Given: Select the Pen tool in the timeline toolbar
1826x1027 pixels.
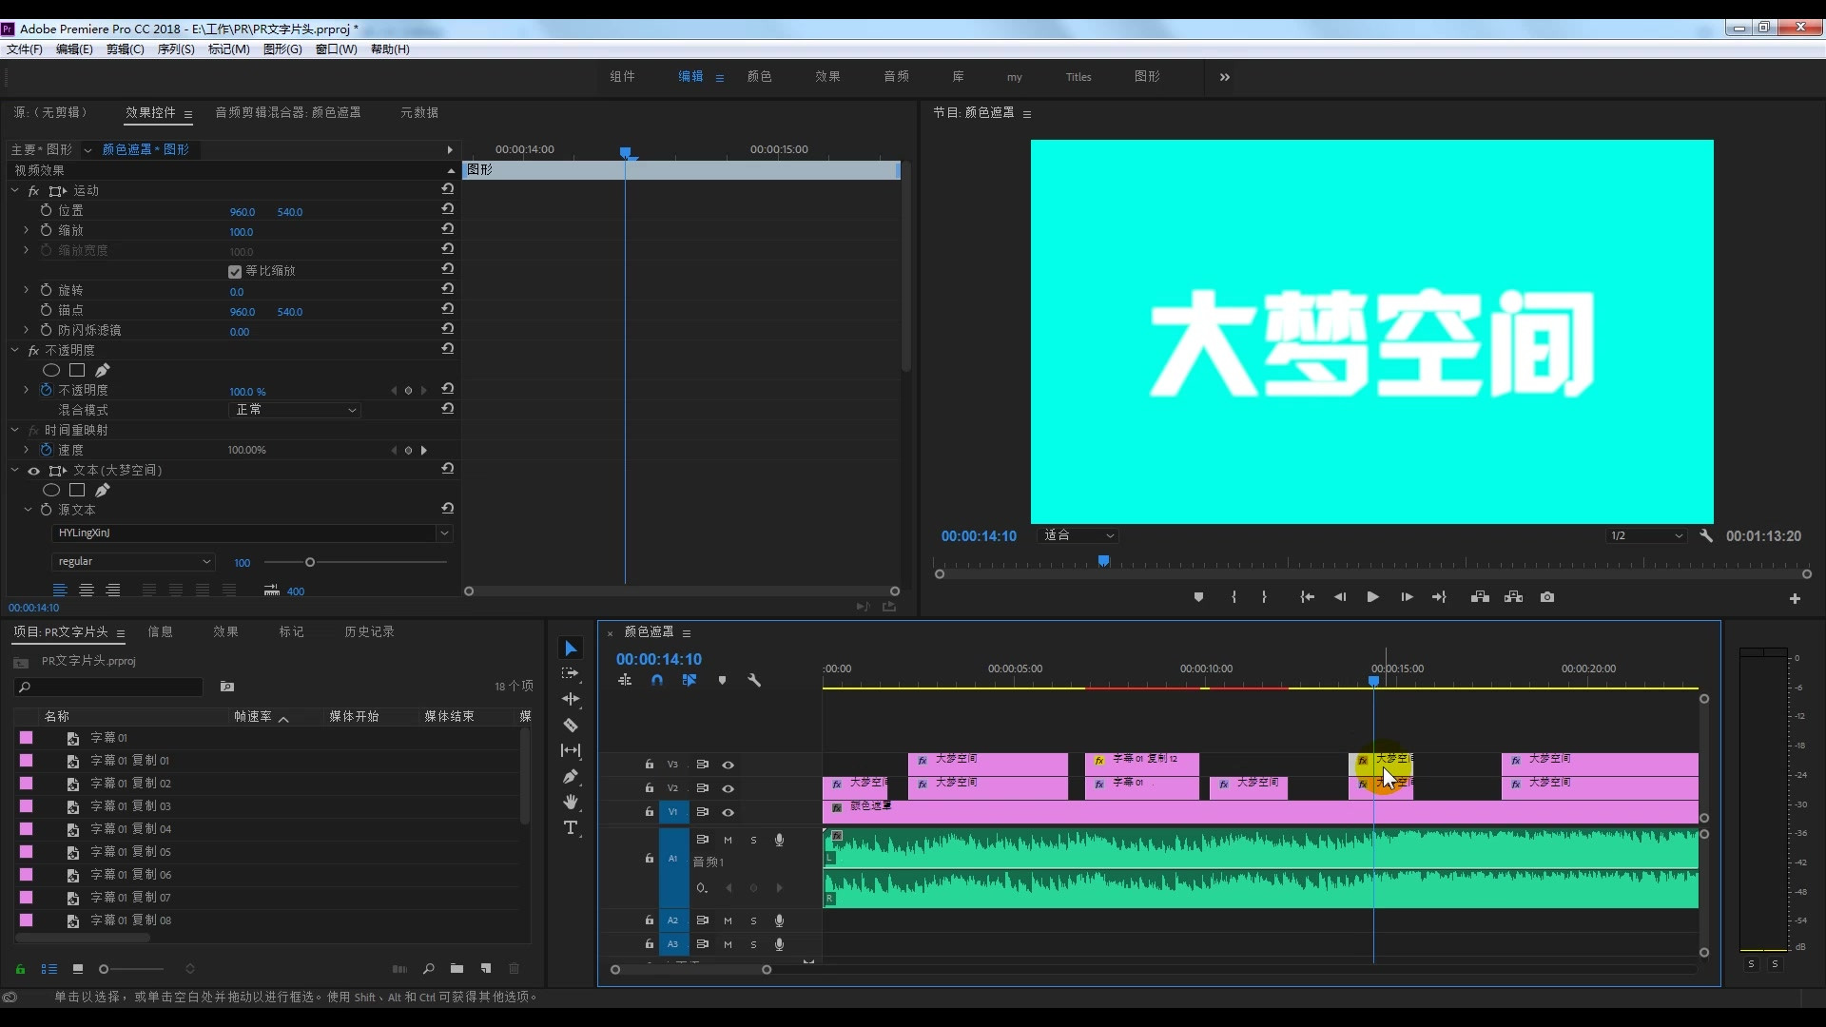Looking at the screenshot, I should (571, 776).
